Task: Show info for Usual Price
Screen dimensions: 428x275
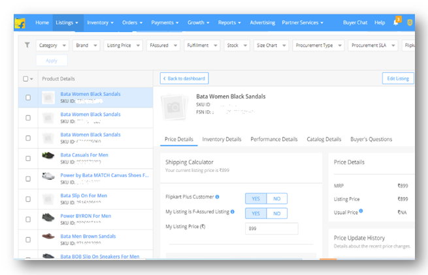Action: [x=361, y=210]
